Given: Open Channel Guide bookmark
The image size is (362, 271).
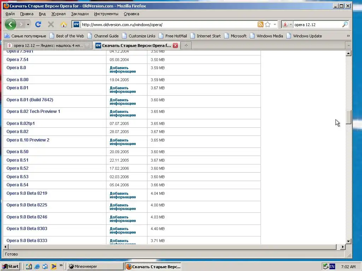Looking at the screenshot, I should coord(103,36).
